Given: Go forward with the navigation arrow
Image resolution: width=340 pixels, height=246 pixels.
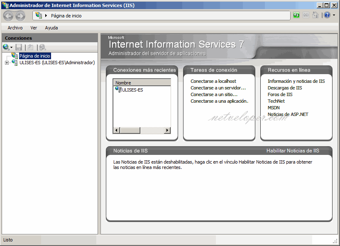Looking at the screenshot, I should [20, 16].
